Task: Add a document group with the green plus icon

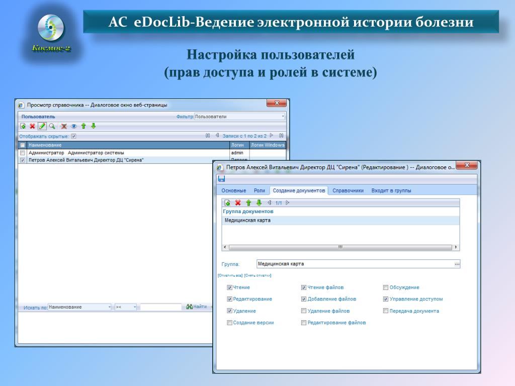Action: [227, 203]
